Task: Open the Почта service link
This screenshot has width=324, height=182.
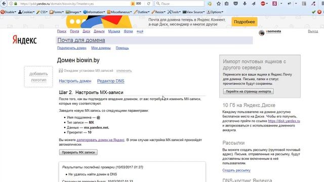Action: coord(74,31)
